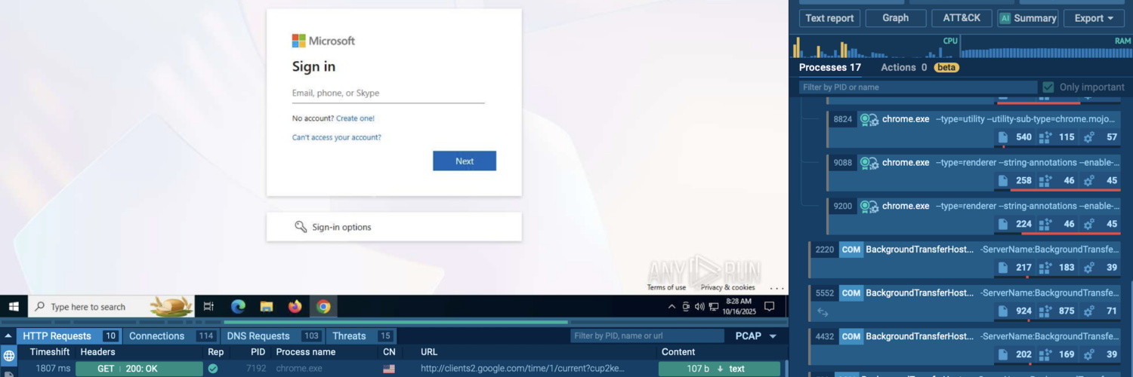Viewport: 1133px width, 377px height.
Task: Launch Firefox from the taskbar
Action: 295,306
